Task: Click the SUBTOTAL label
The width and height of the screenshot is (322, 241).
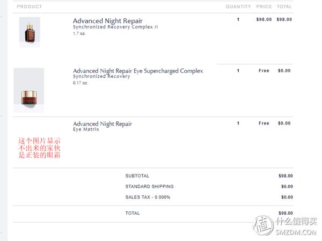Action: [x=137, y=176]
